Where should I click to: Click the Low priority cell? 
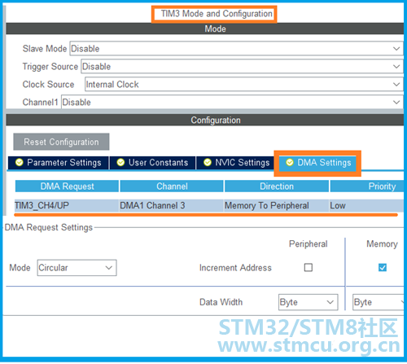(366, 205)
